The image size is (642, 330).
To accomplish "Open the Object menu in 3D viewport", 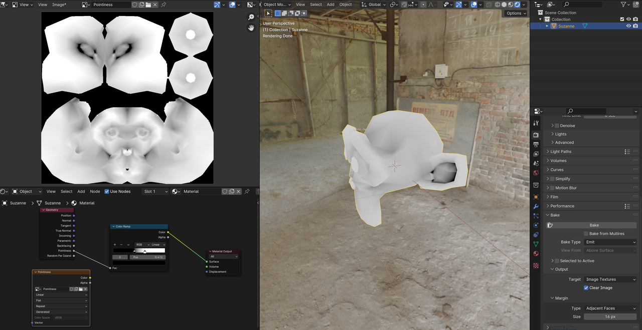I will pyautogui.click(x=346, y=5).
